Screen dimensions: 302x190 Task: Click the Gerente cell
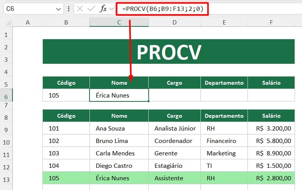click(174, 153)
